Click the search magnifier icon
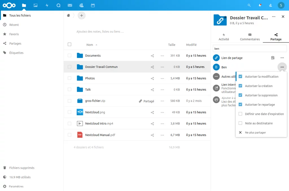This screenshot has width=289, height=191. click(x=249, y=5)
